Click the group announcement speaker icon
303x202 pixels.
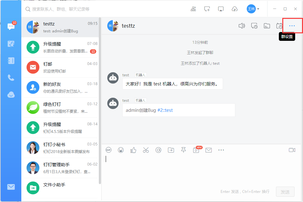pyautogui.click(x=242, y=26)
